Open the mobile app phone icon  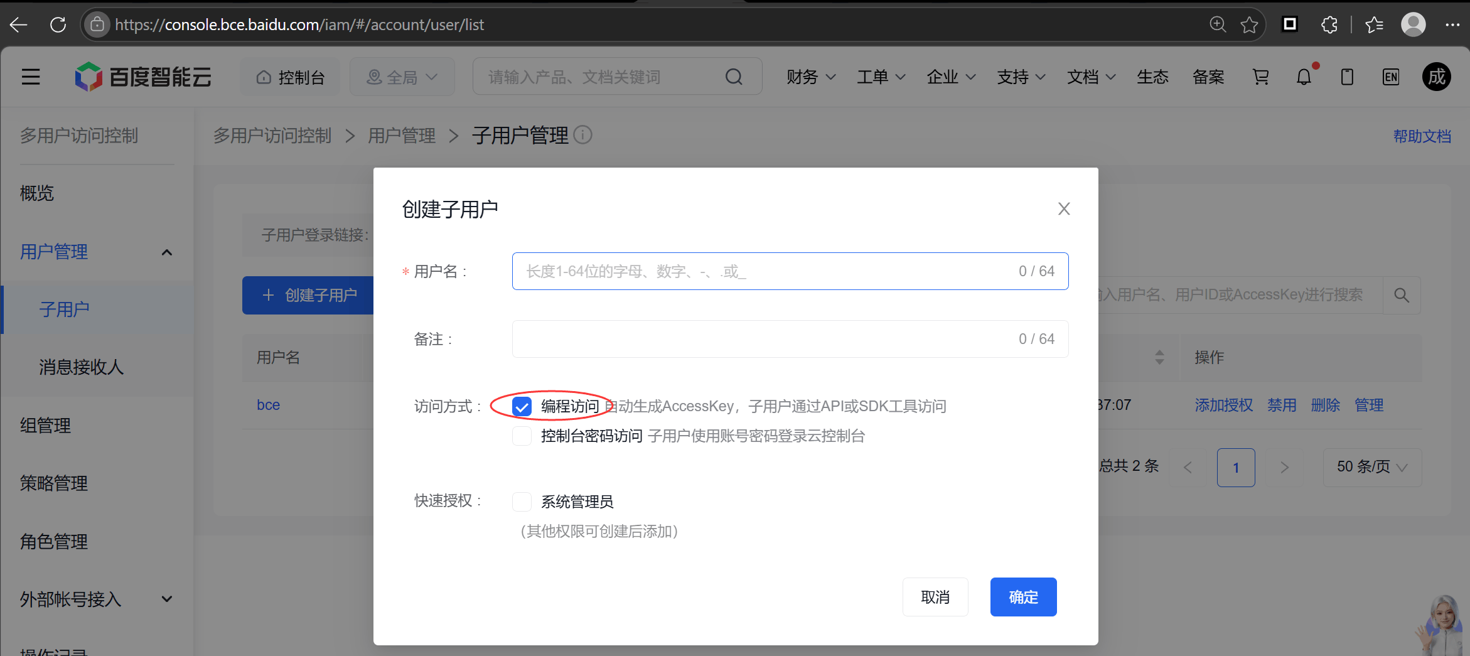pyautogui.click(x=1347, y=77)
